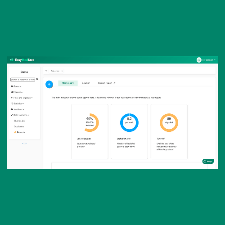
Task: Click the Time left card title
Action: [x=161, y=139]
